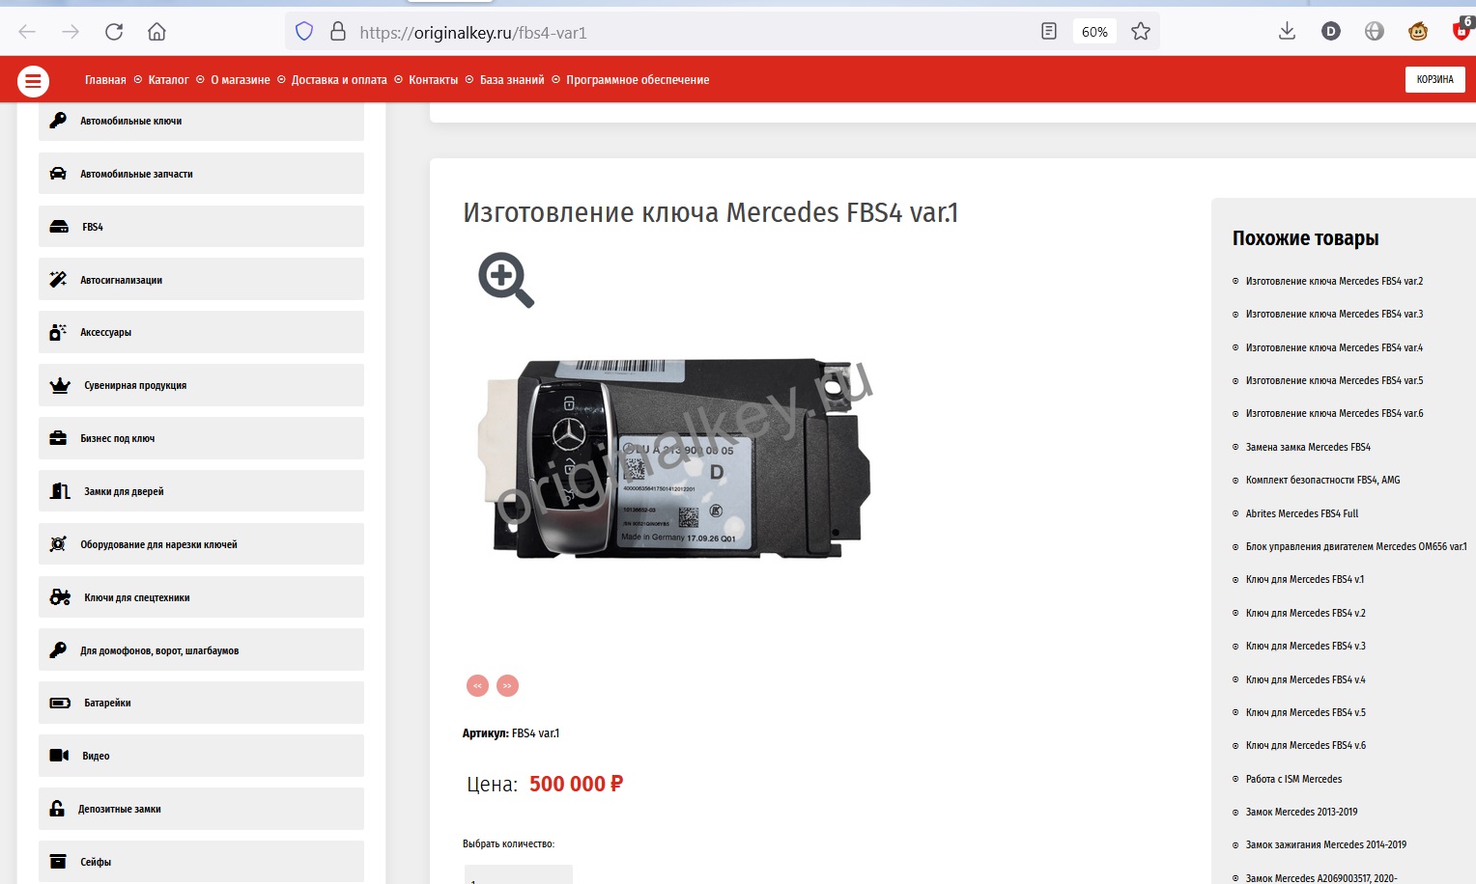
Task: Click the crown icon for Сувенирная продукция
Action: (x=60, y=385)
